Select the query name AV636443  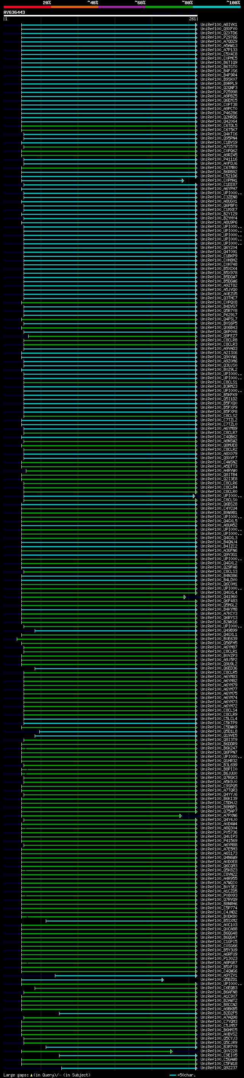(14, 12)
